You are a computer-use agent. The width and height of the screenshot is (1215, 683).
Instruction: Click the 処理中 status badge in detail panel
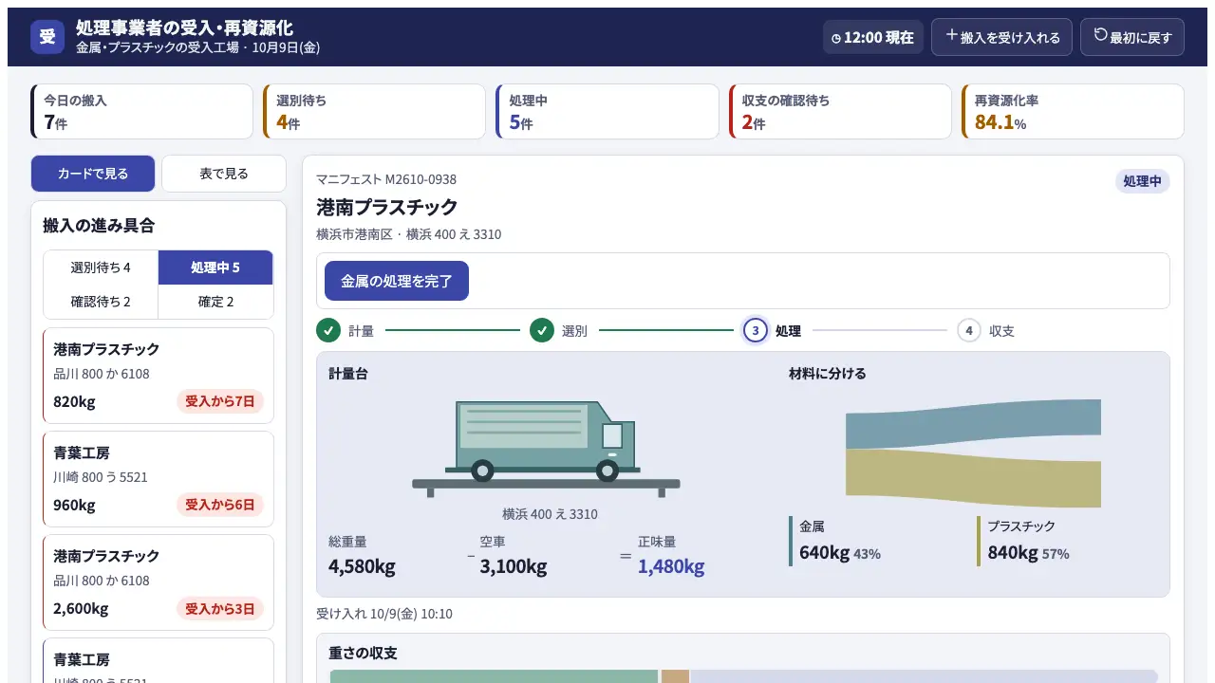pos(1142,181)
